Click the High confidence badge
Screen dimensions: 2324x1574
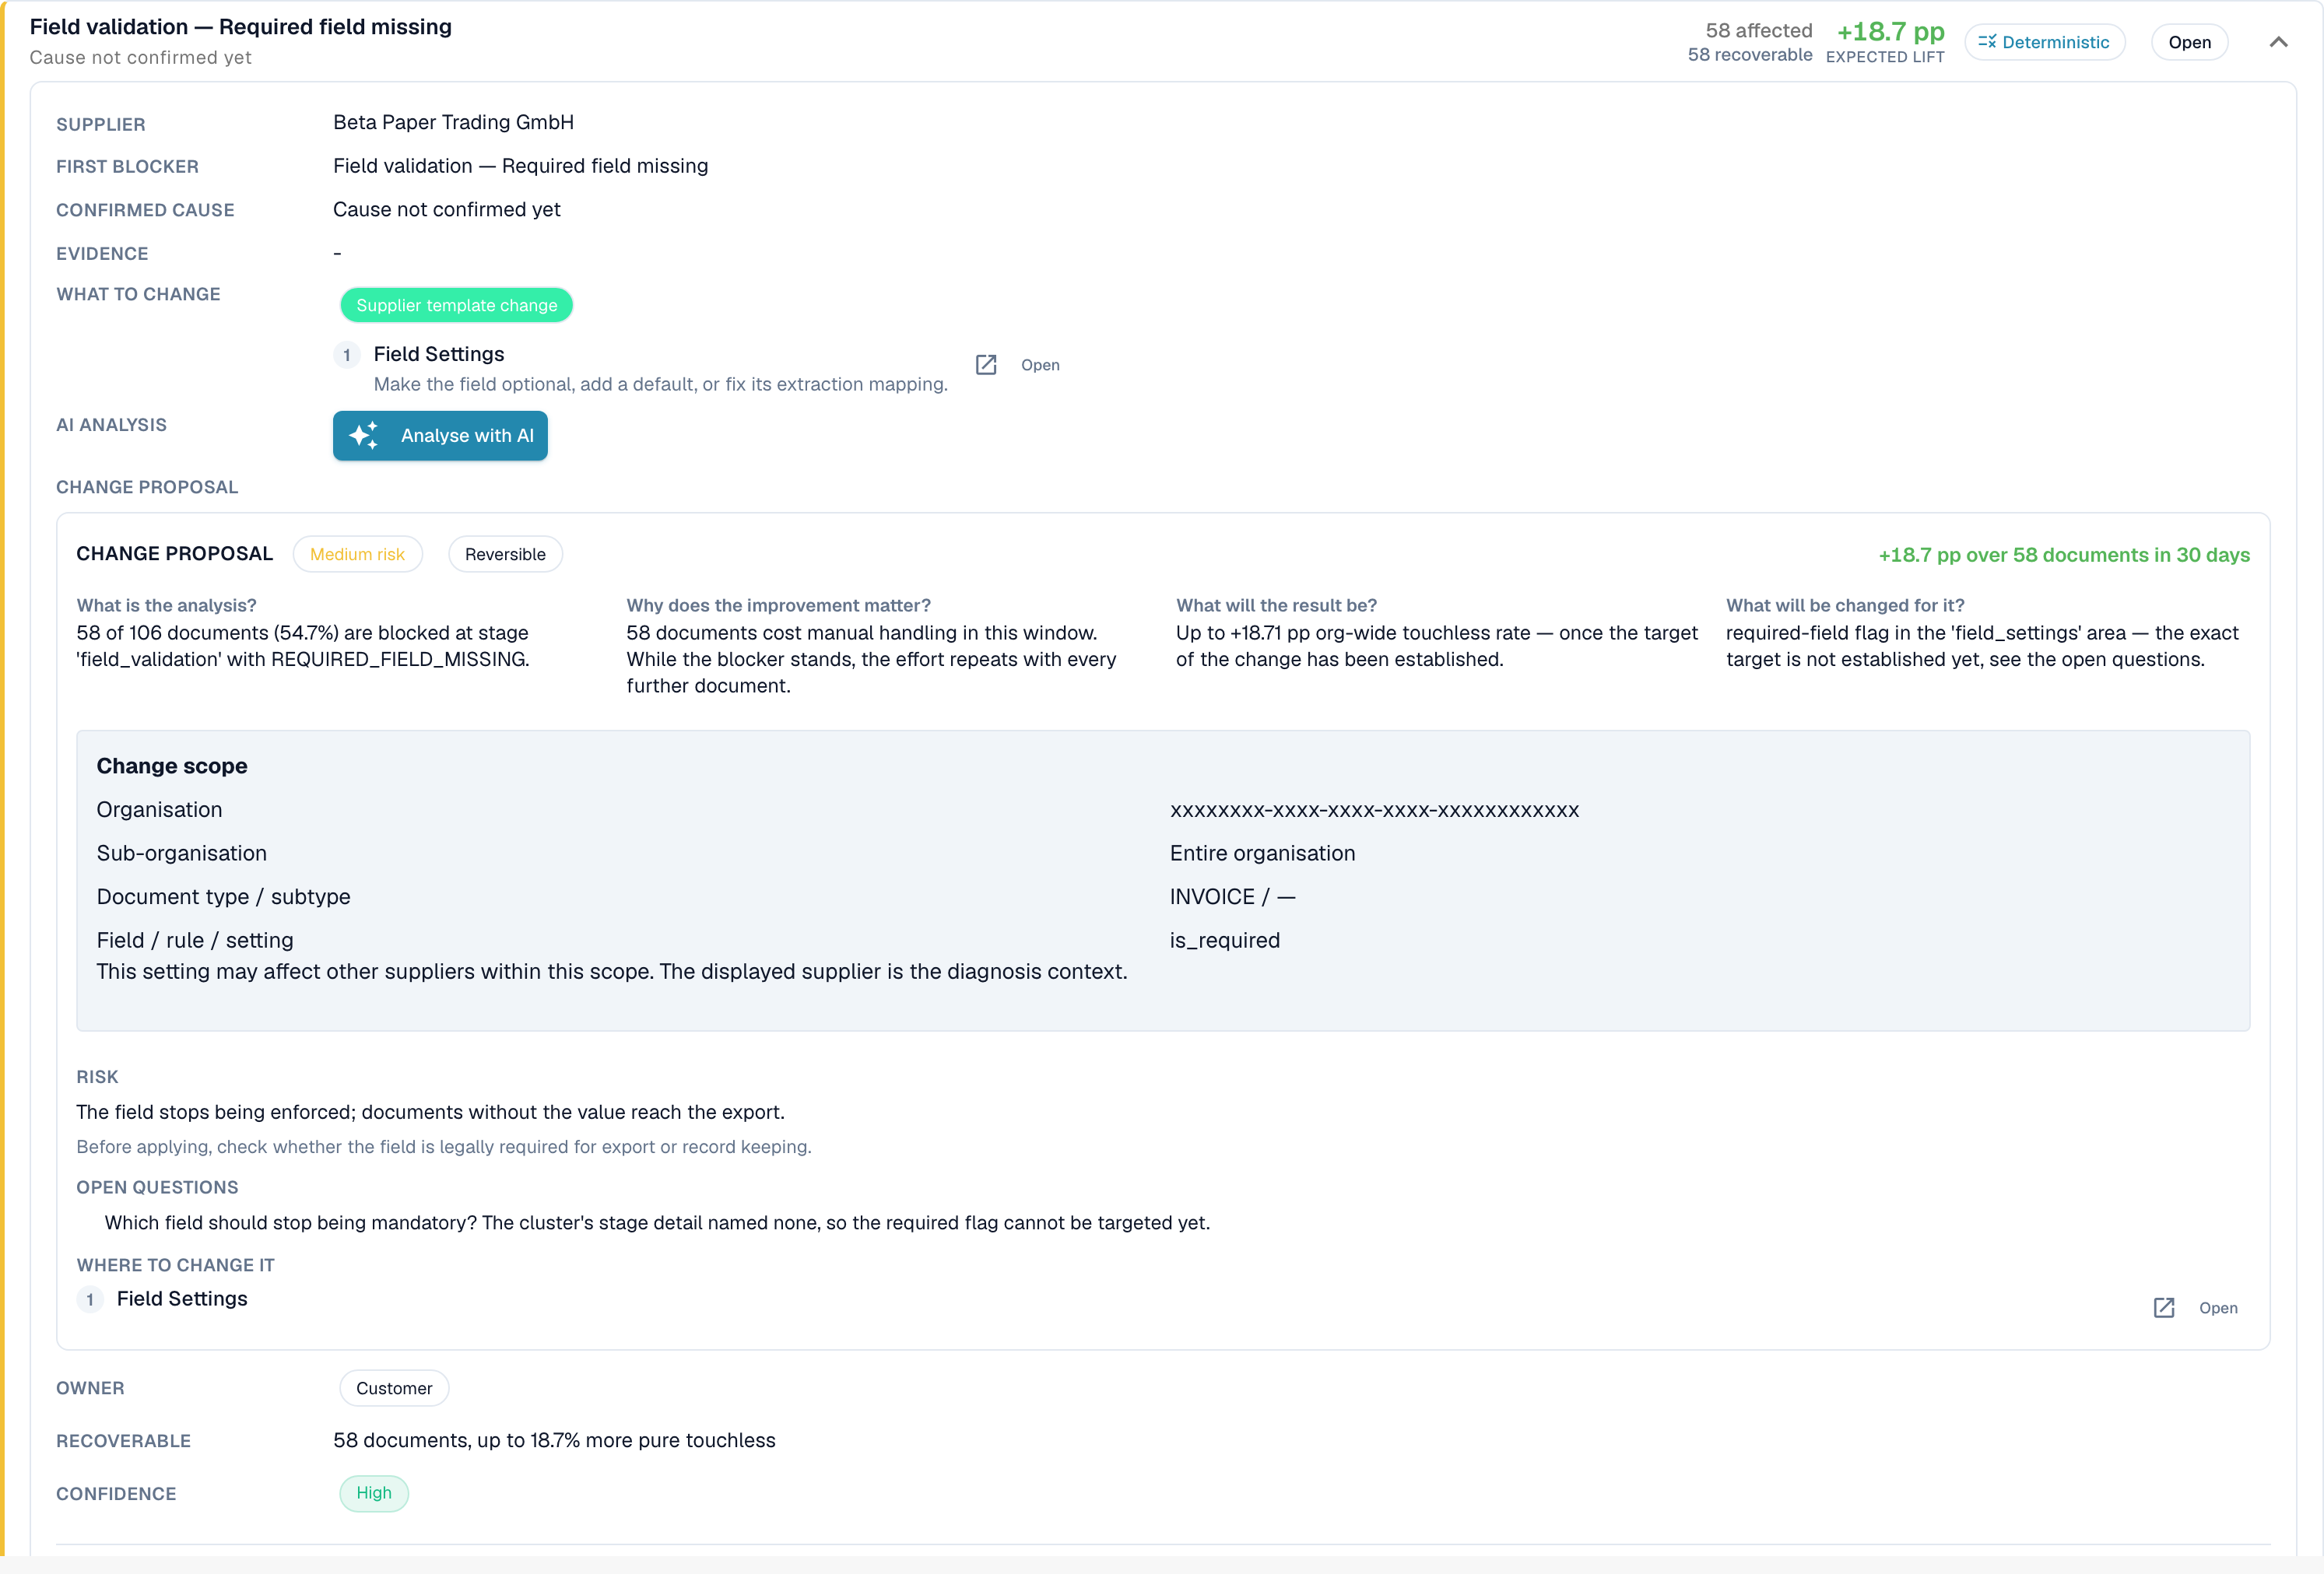pos(374,1493)
